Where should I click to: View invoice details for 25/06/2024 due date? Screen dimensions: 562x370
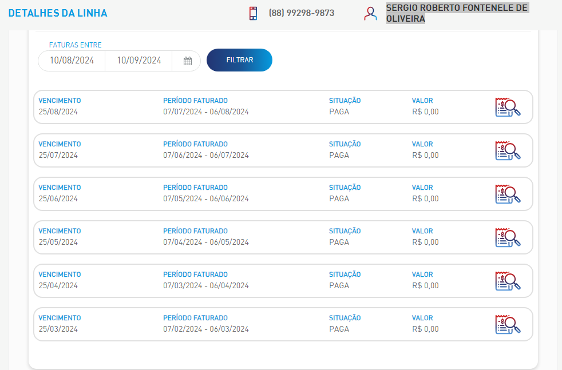pyautogui.click(x=508, y=194)
